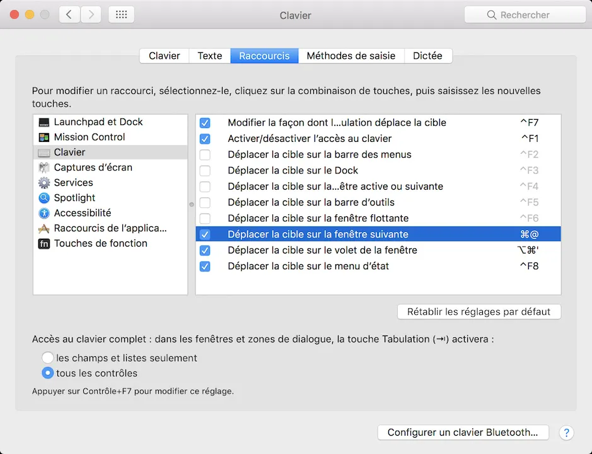Select Launchpad et Dock category

[x=110, y=122]
